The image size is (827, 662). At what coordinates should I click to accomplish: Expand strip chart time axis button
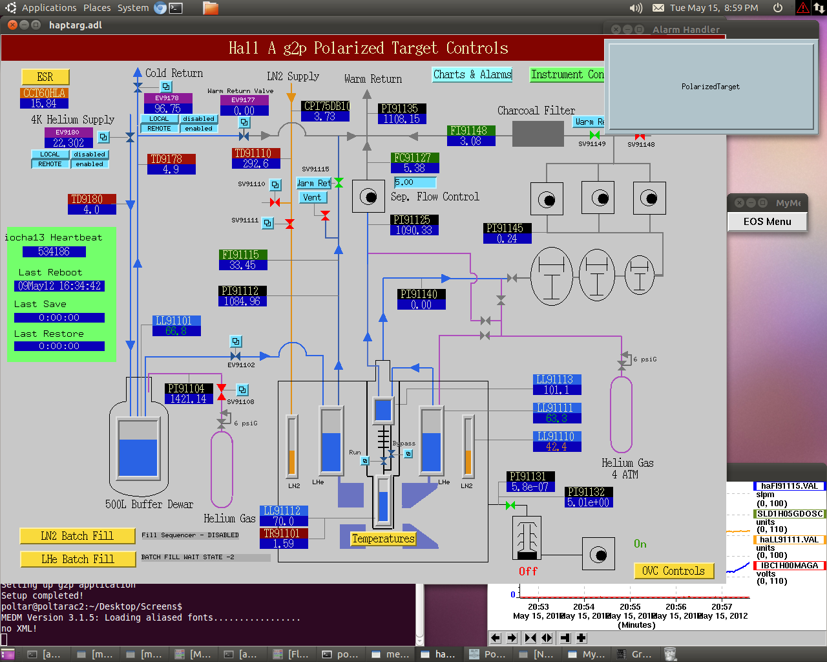(x=547, y=638)
